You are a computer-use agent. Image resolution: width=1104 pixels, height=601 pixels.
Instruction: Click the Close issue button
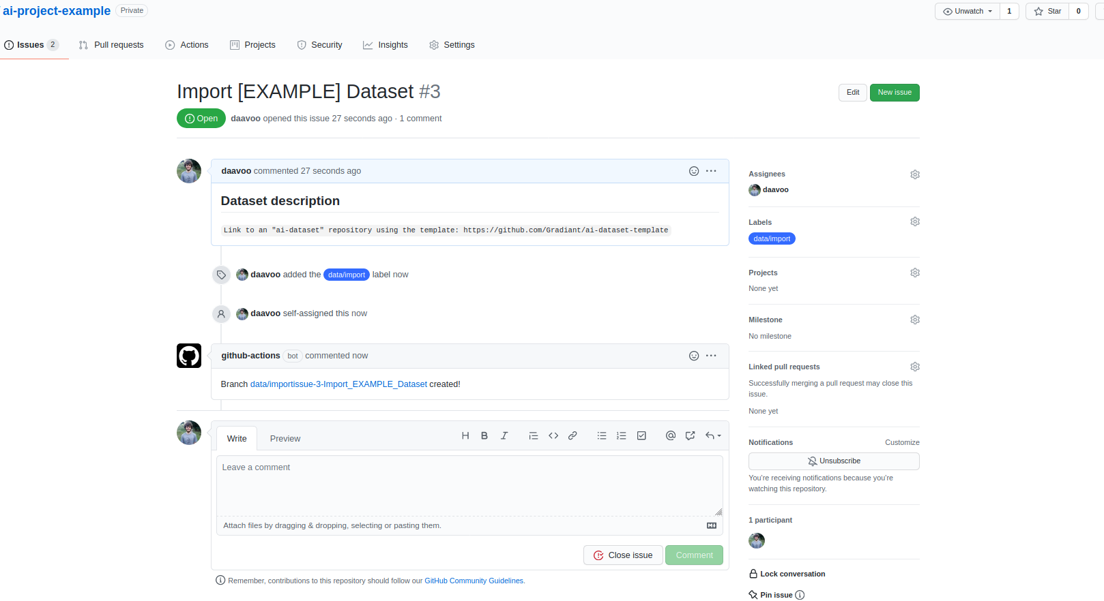point(623,555)
